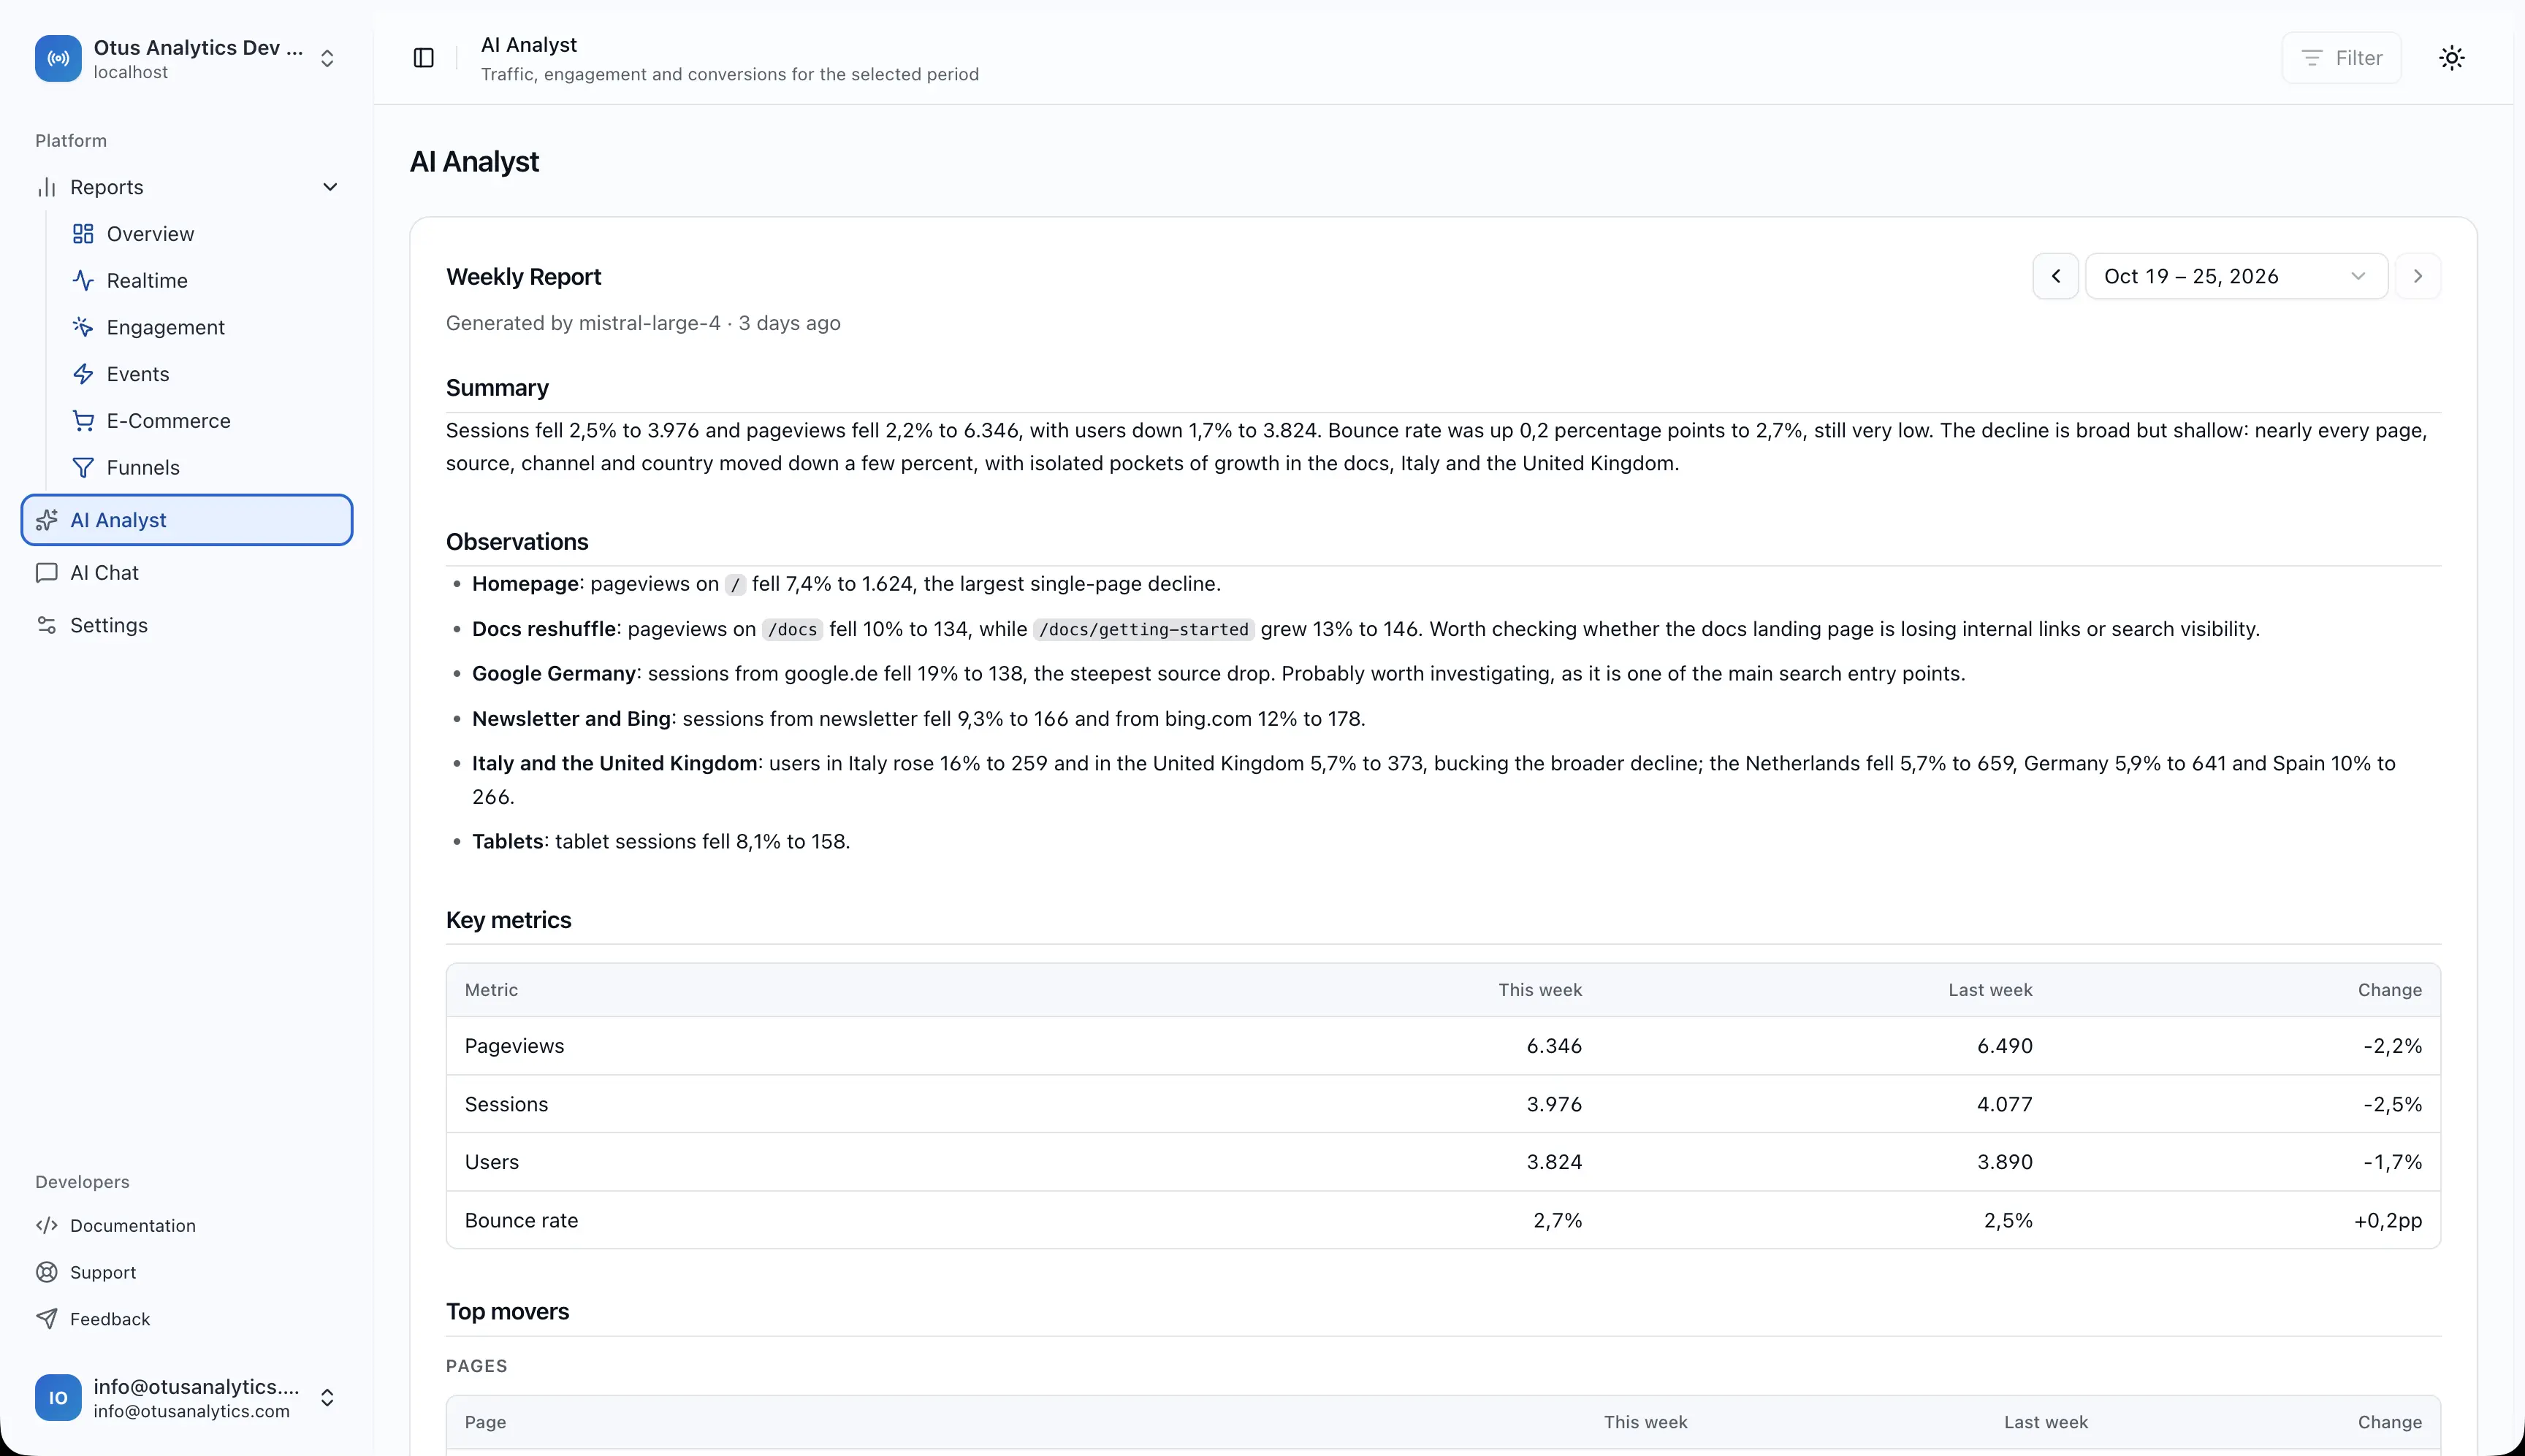
Task: Click the E-Commerce cart icon
Action: [x=83, y=421]
